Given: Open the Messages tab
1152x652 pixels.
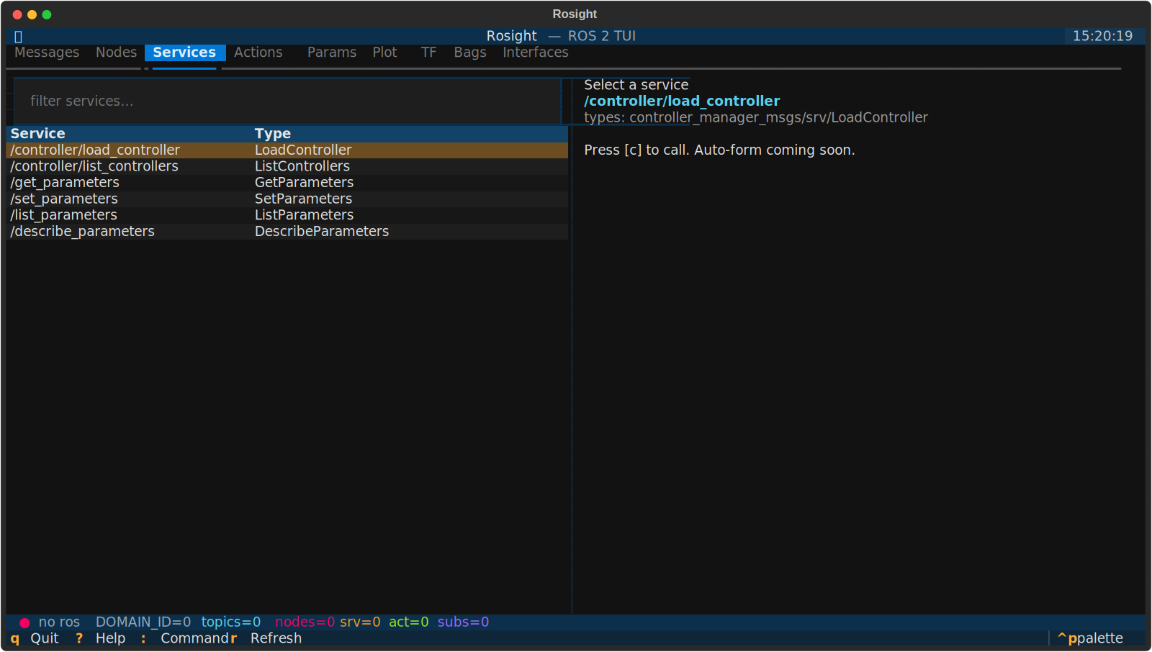Looking at the screenshot, I should click(x=47, y=53).
